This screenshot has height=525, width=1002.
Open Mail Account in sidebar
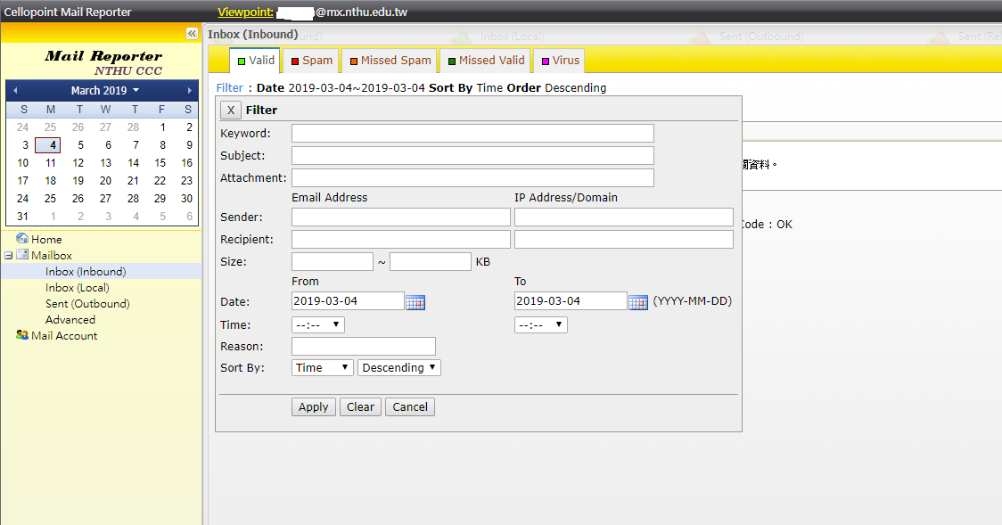click(x=63, y=336)
